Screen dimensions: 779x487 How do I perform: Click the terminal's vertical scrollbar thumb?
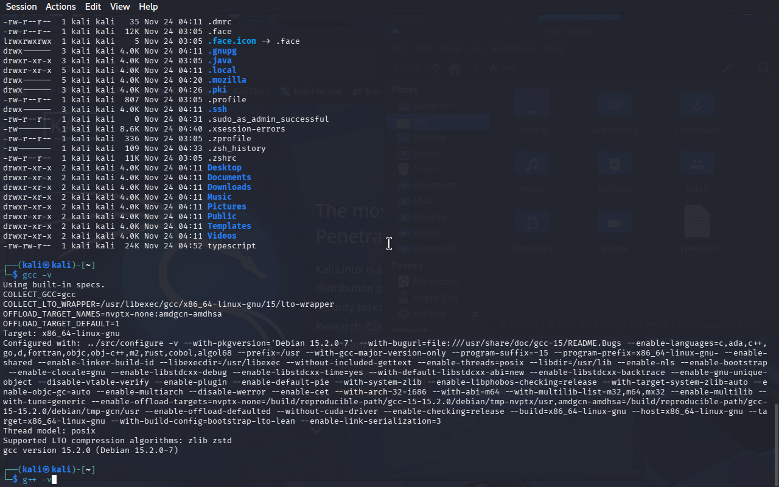tap(776, 443)
